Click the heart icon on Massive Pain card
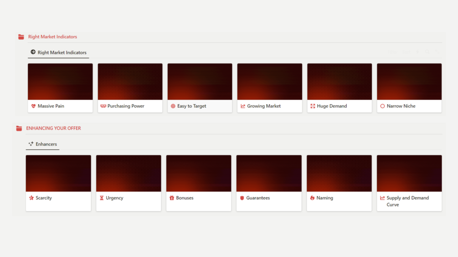Screen dimensions: 458x257 pos(33,106)
